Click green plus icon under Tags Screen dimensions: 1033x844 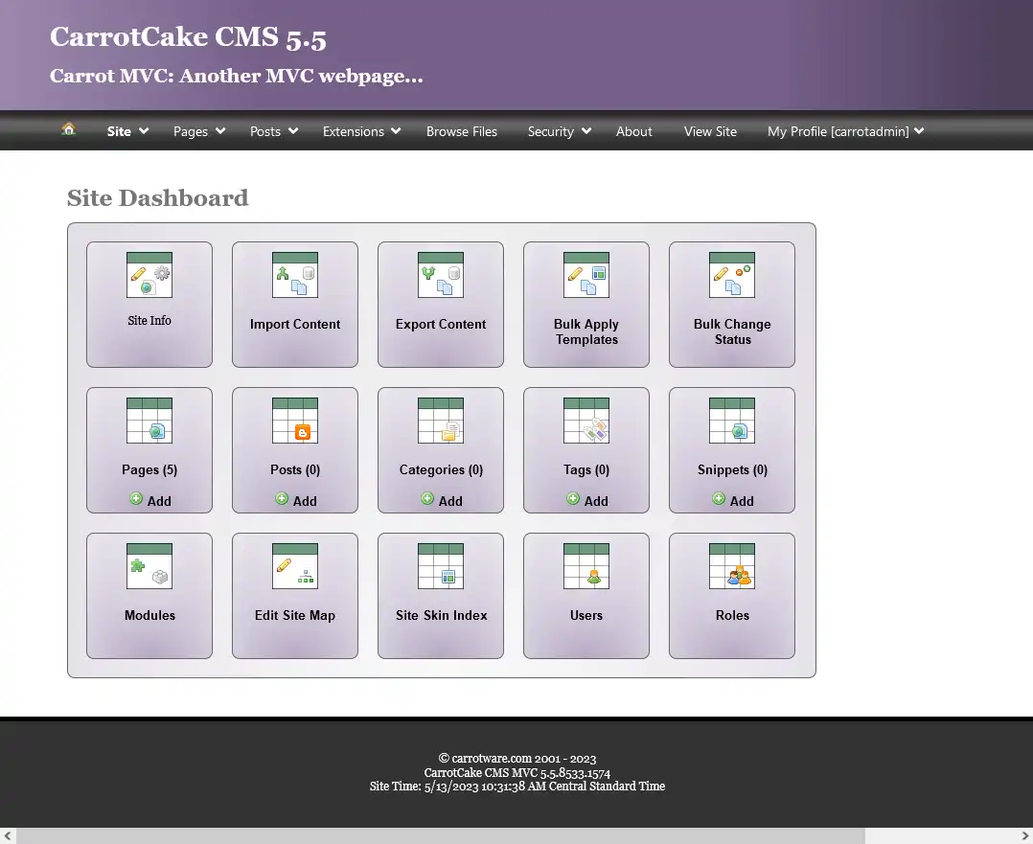point(572,499)
